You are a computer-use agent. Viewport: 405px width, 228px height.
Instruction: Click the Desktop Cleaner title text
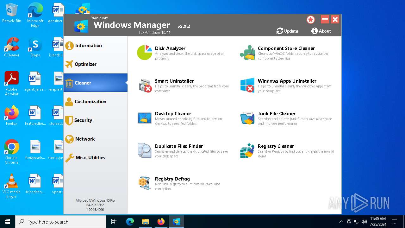[x=173, y=114]
